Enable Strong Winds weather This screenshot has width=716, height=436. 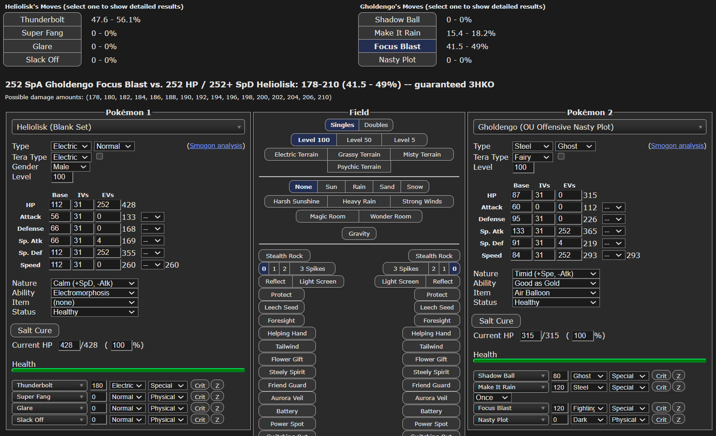[422, 201]
